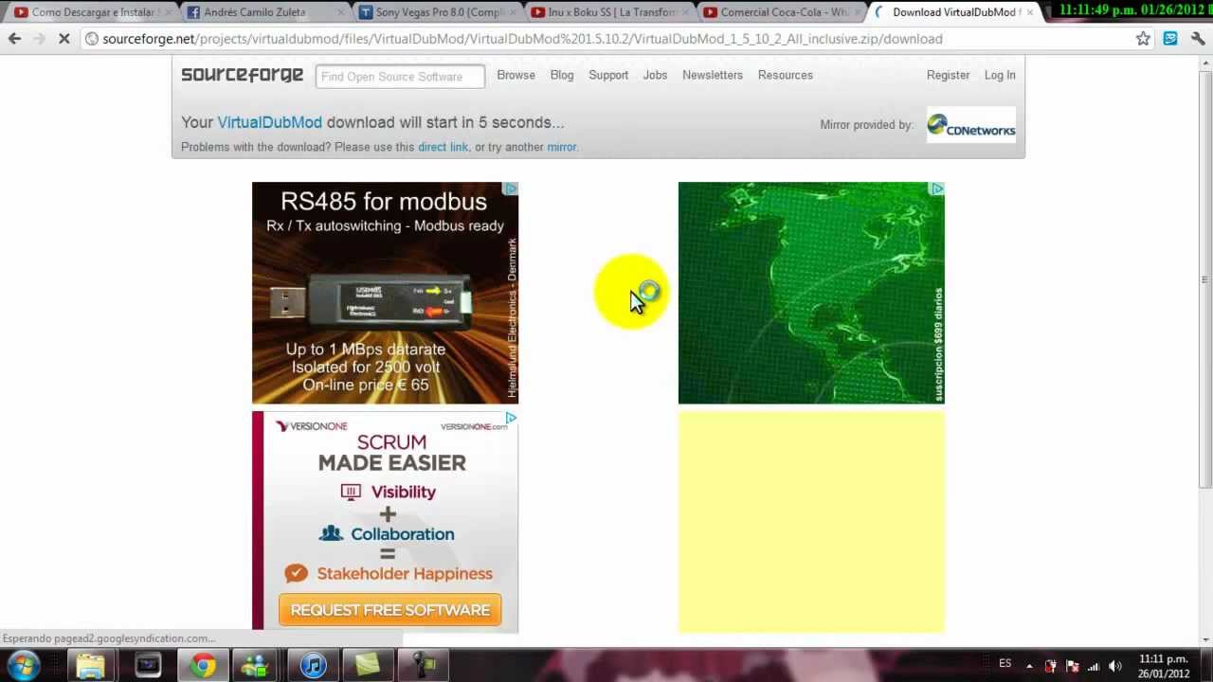Try another mirror link

[562, 147]
